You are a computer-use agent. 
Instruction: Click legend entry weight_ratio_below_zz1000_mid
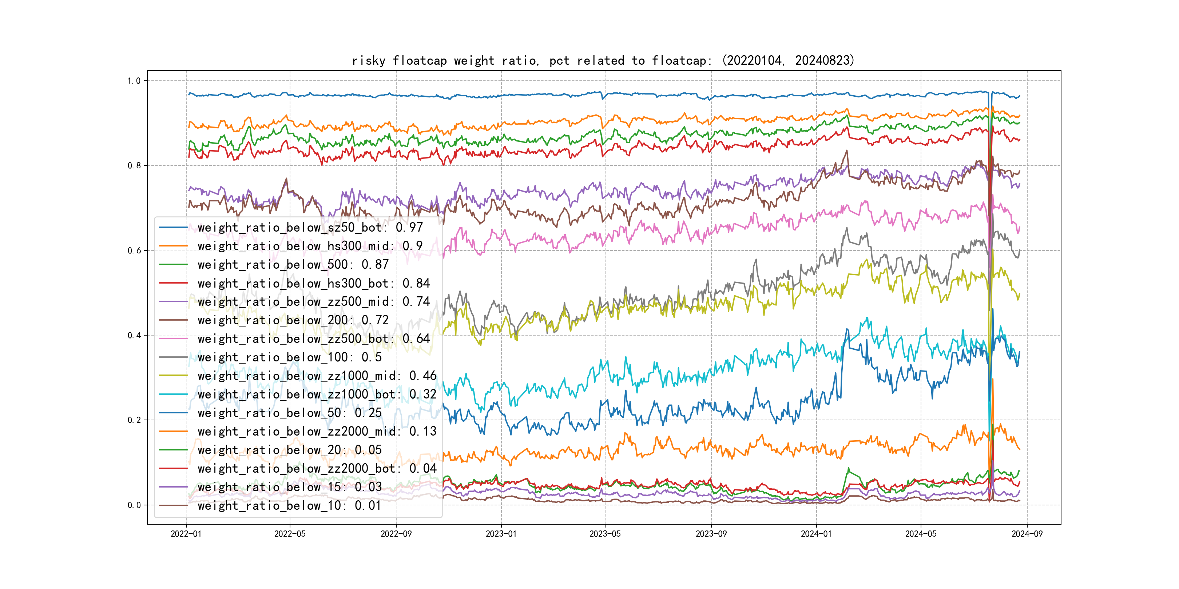click(317, 376)
